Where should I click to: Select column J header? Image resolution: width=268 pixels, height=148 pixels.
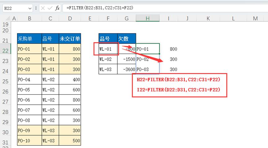tap(187, 19)
